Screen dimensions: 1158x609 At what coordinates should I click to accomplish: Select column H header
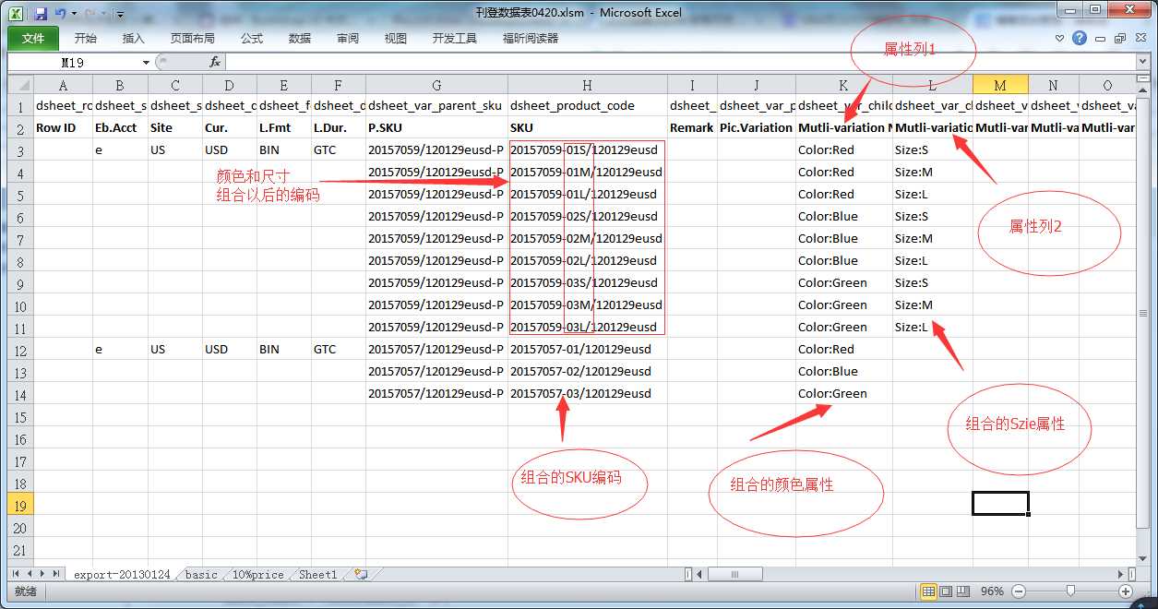click(x=587, y=85)
